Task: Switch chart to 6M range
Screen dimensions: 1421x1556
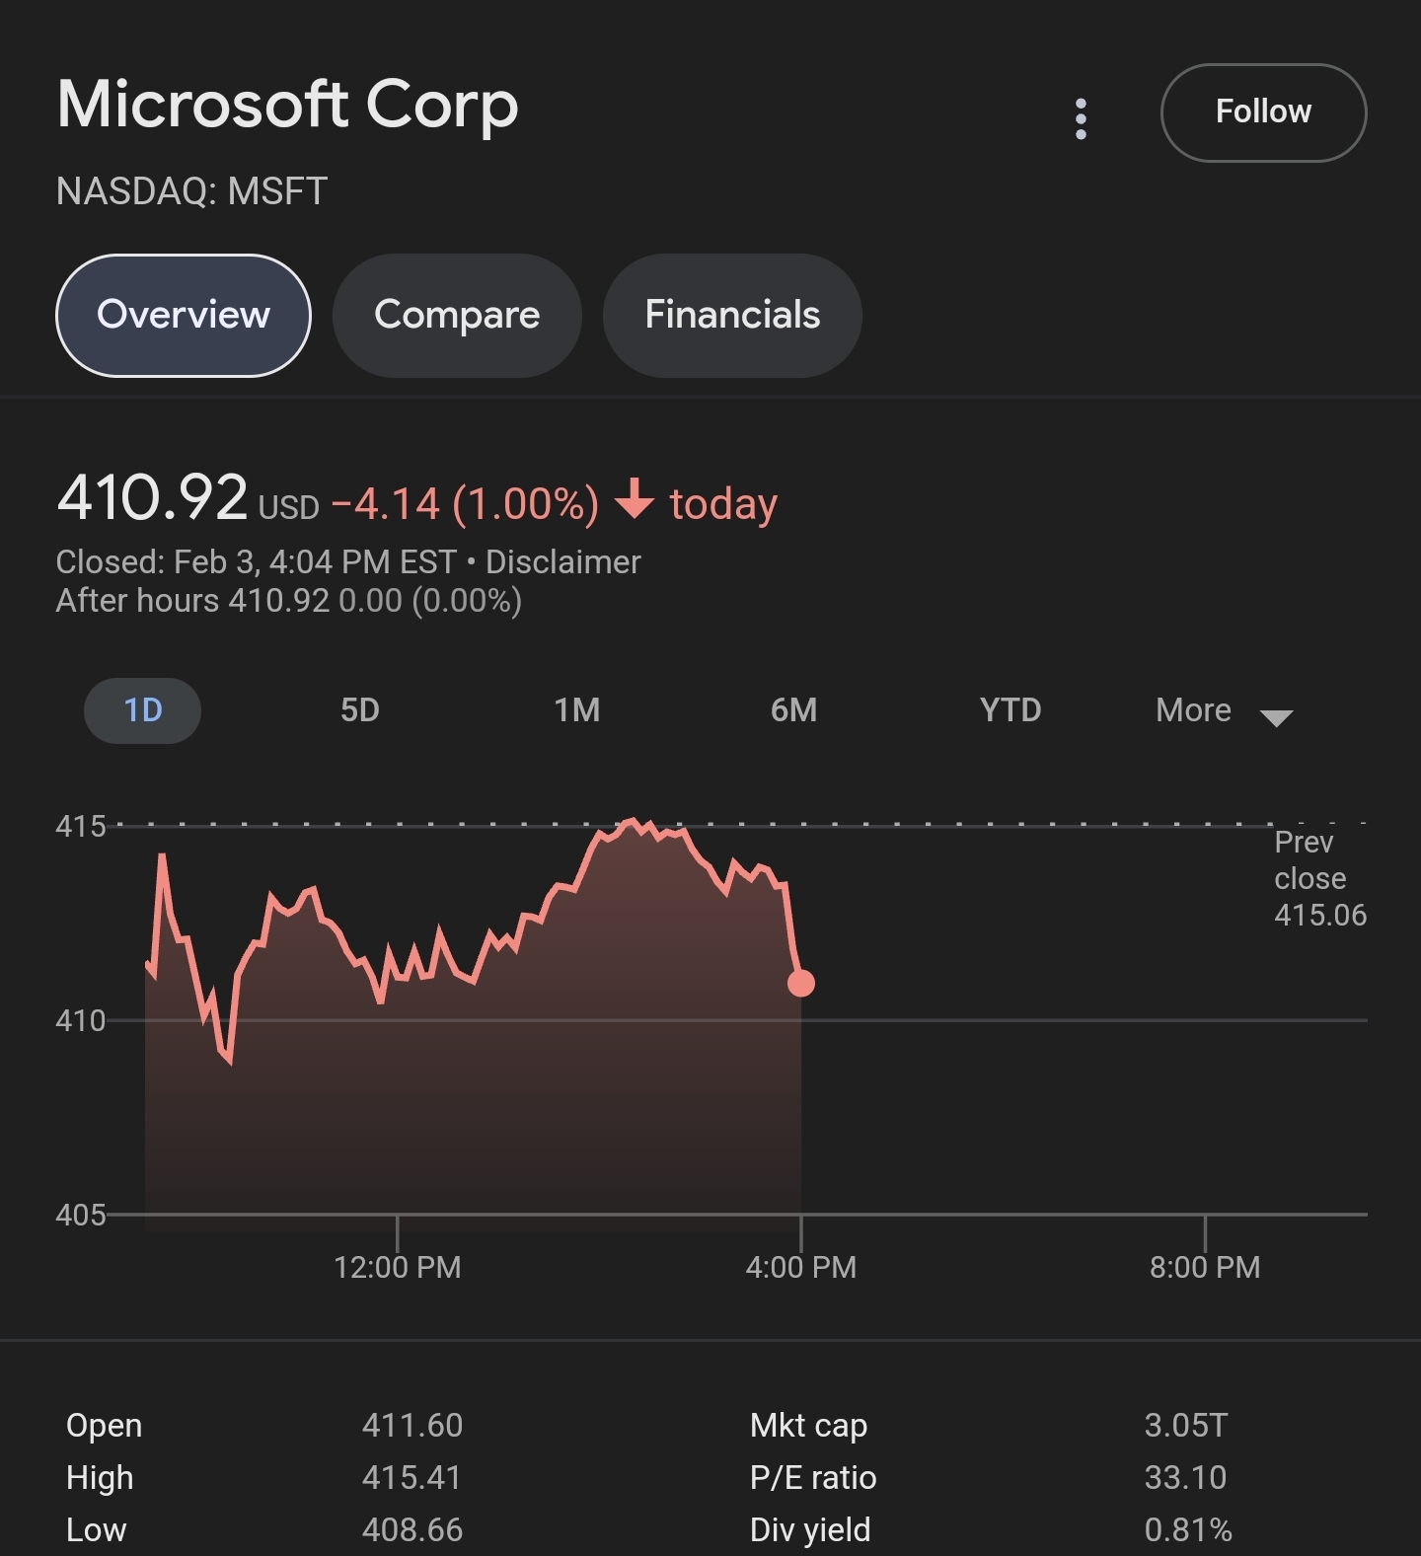Action: 794,710
